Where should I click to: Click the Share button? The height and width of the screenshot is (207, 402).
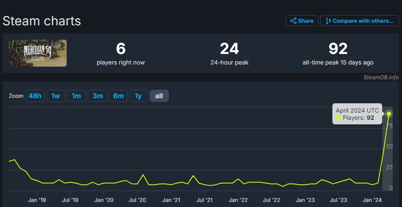tap(302, 21)
